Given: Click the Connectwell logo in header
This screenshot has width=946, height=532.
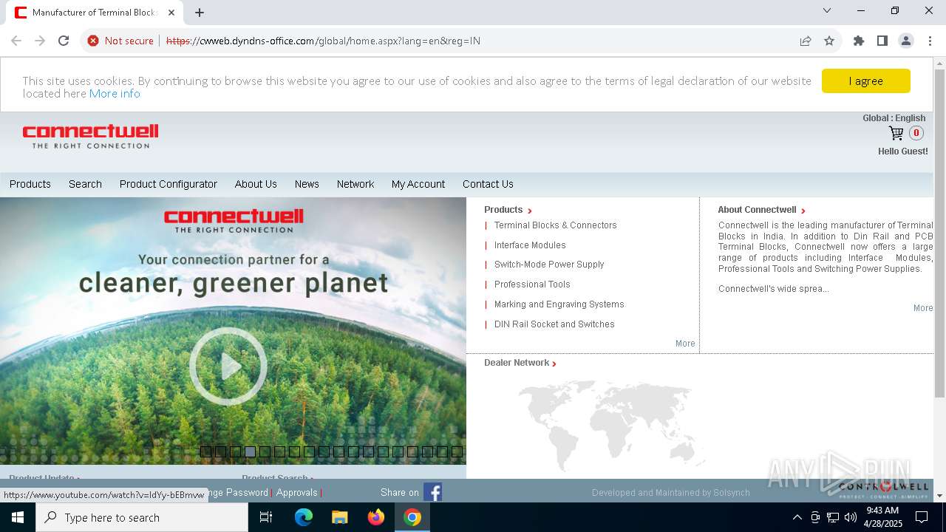Looking at the screenshot, I should [90, 136].
